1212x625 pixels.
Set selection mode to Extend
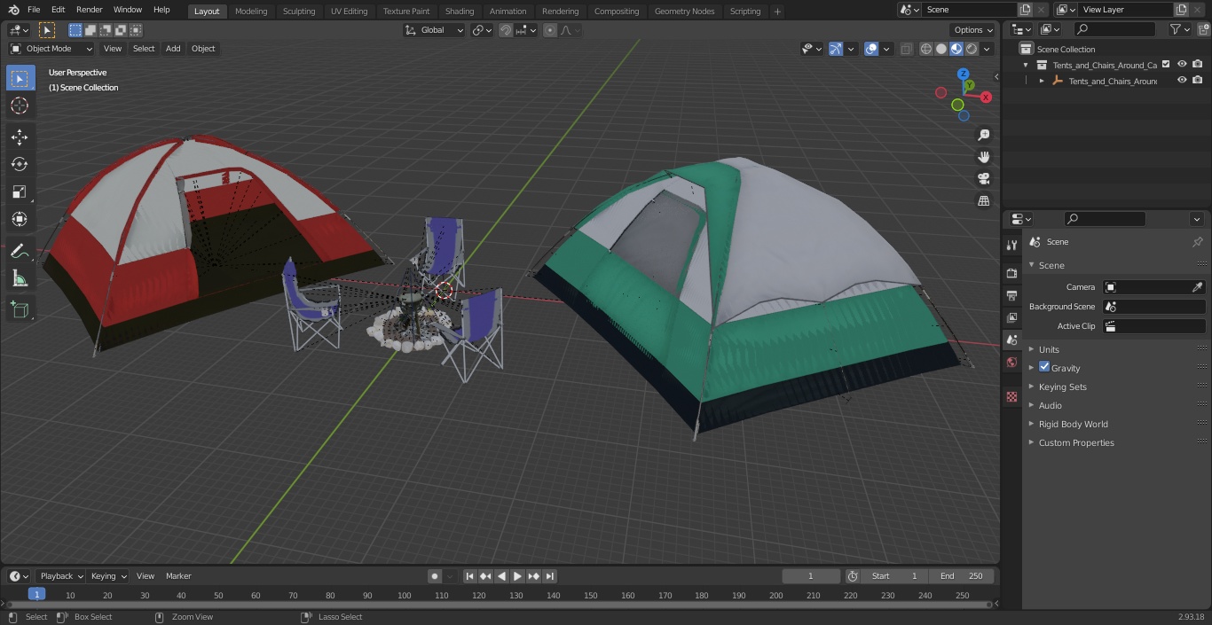91,30
